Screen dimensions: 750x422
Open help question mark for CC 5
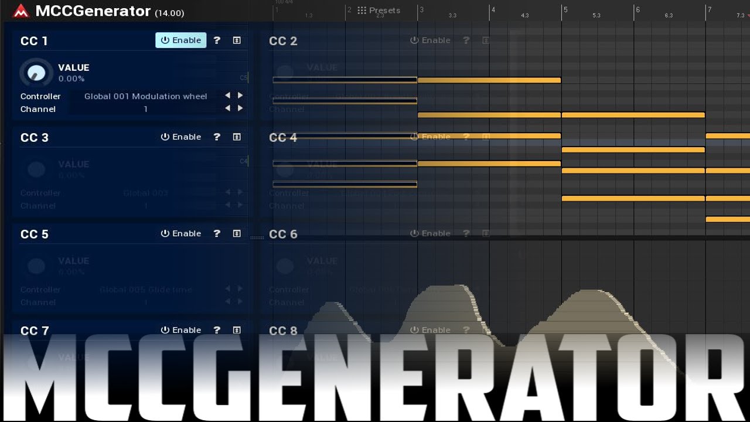217,233
